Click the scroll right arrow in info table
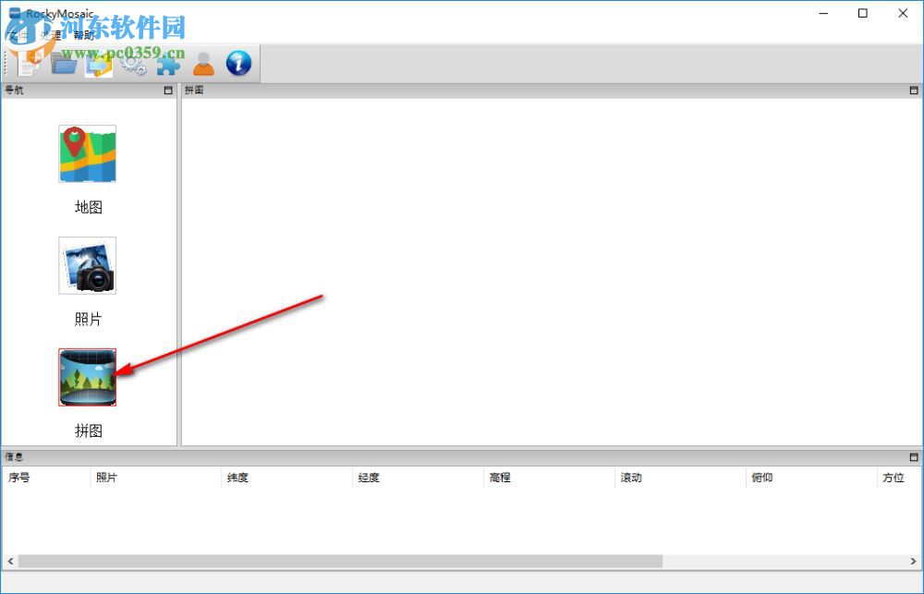The height and width of the screenshot is (594, 924). 914,561
